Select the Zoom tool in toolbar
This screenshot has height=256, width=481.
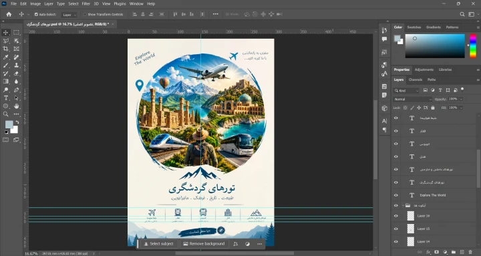pyautogui.click(x=5, y=114)
